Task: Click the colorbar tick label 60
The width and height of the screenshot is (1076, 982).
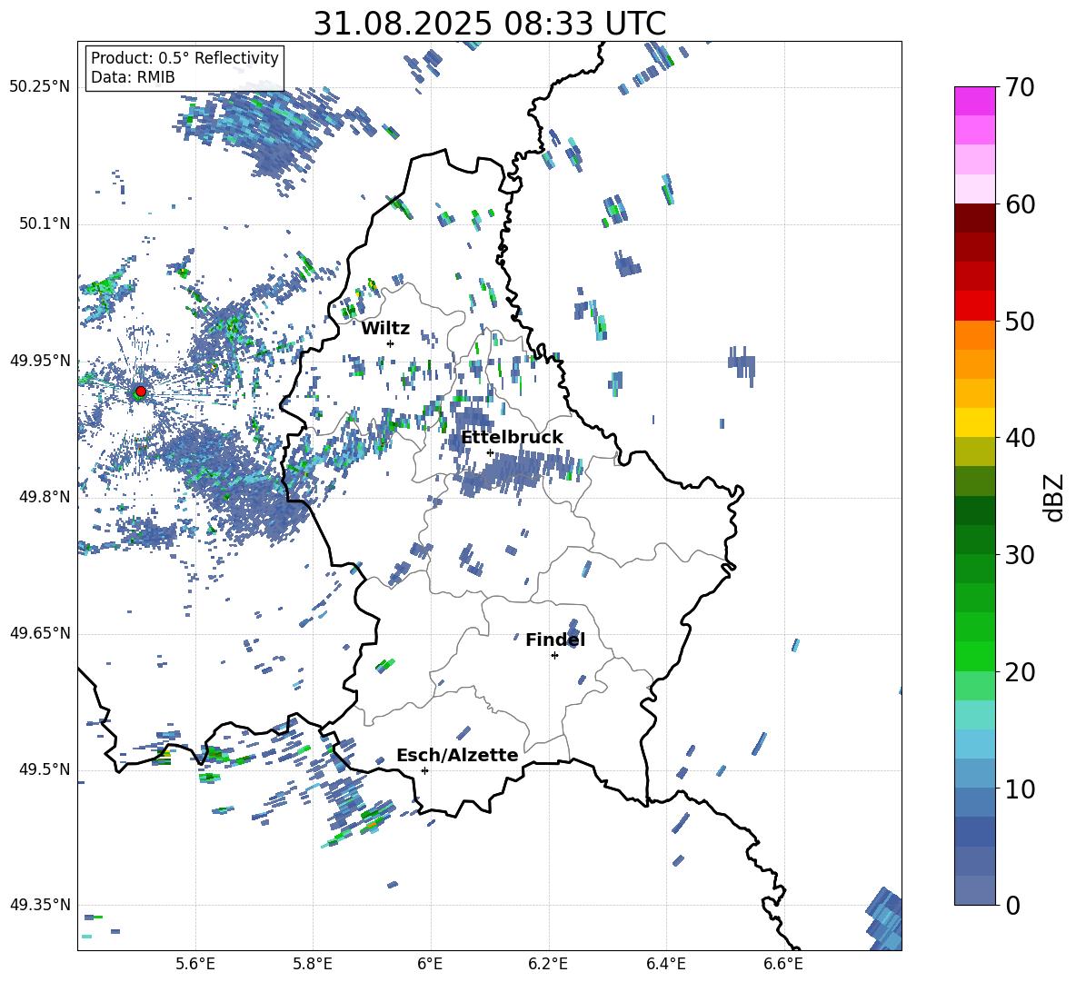Action: pyautogui.click(x=1020, y=204)
